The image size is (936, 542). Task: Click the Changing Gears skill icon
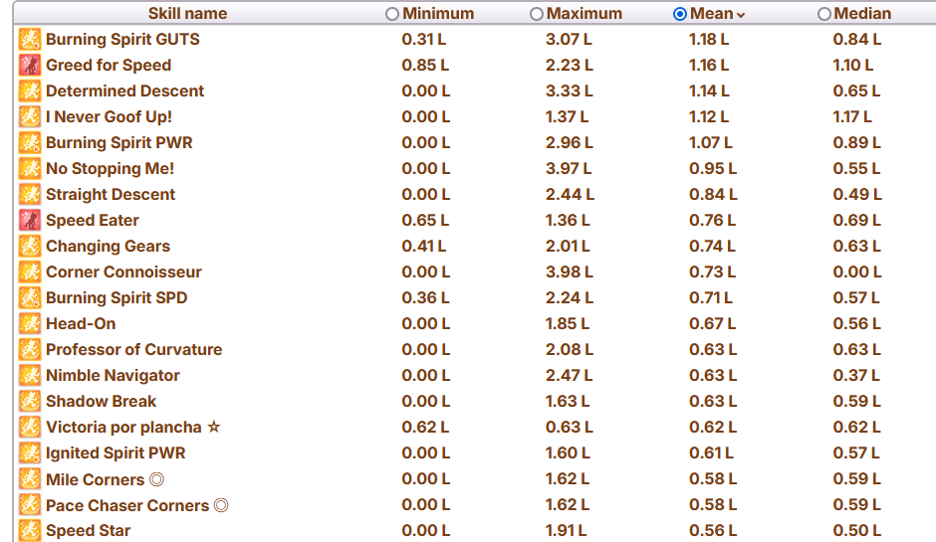tap(30, 247)
